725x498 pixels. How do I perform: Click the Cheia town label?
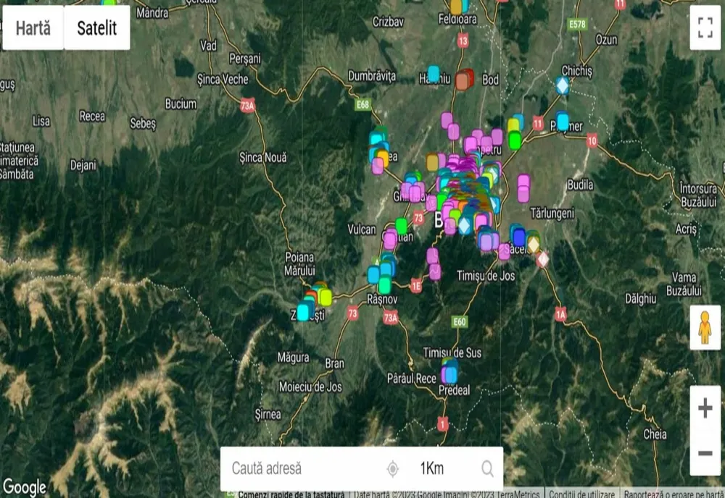[655, 434]
